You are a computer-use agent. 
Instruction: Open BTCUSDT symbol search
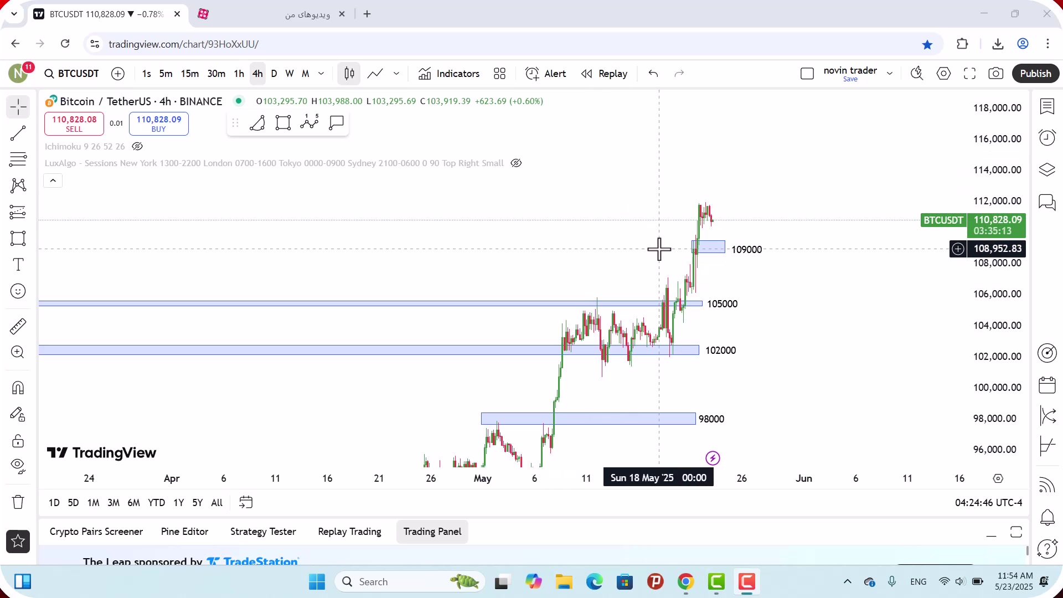[72, 74]
